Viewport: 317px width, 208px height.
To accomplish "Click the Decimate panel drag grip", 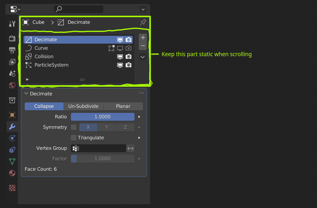I will pos(141,93).
